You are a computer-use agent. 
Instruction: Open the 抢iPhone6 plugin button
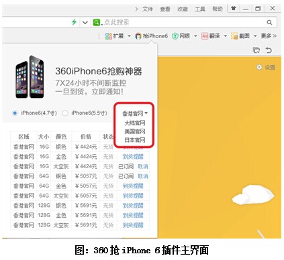coord(151,36)
